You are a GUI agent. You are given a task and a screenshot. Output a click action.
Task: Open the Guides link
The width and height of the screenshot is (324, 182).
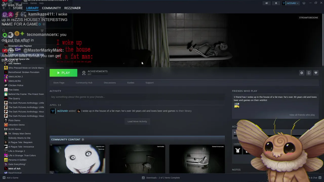coord(131,83)
